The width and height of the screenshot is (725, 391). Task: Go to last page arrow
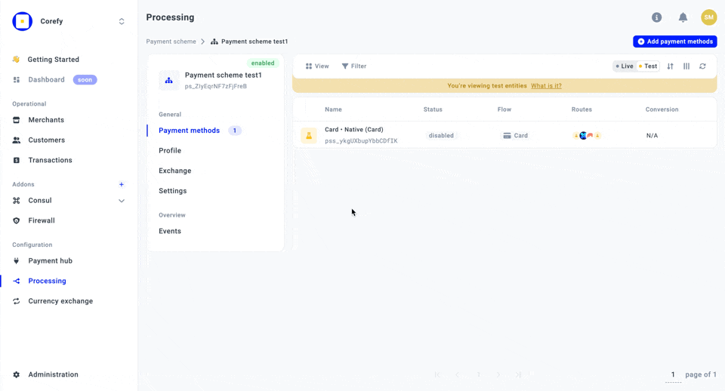[518, 374]
